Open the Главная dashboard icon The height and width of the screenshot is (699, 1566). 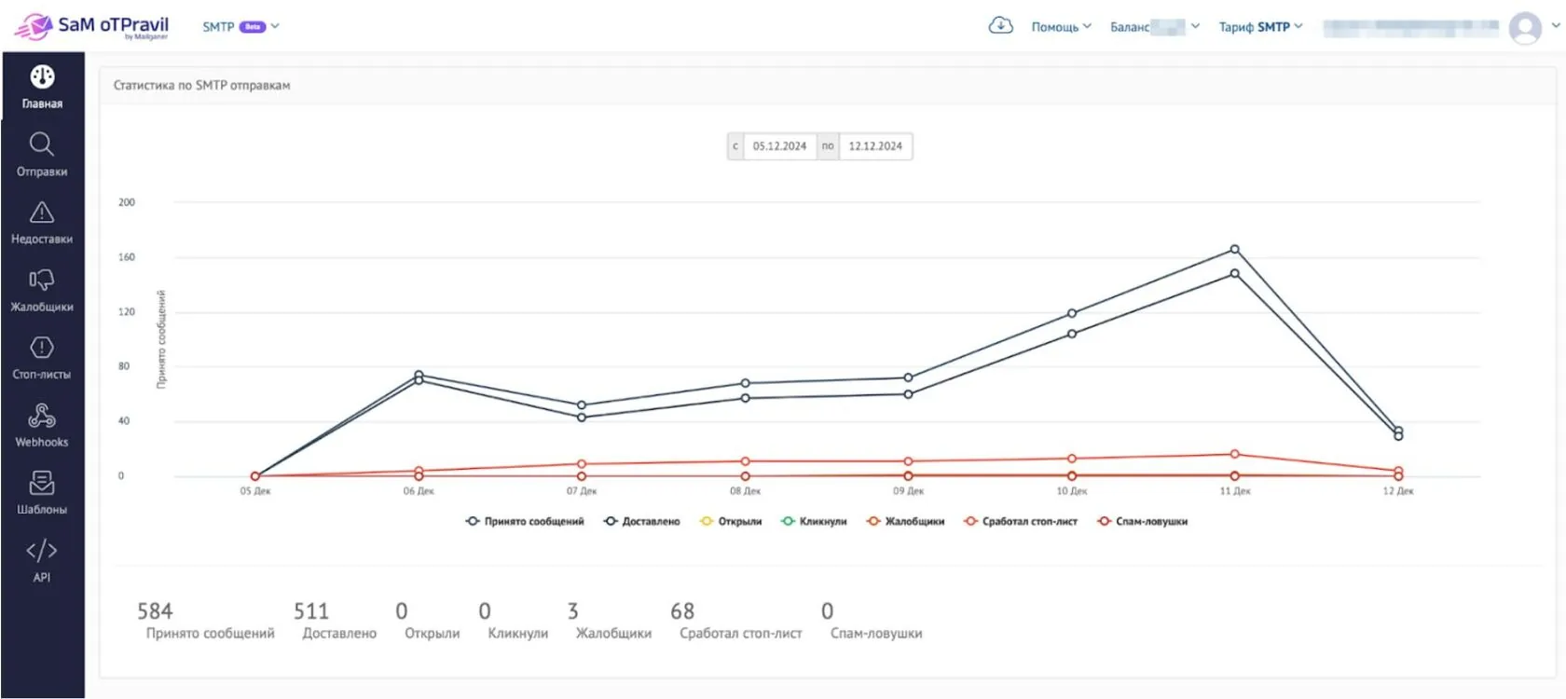(x=42, y=76)
